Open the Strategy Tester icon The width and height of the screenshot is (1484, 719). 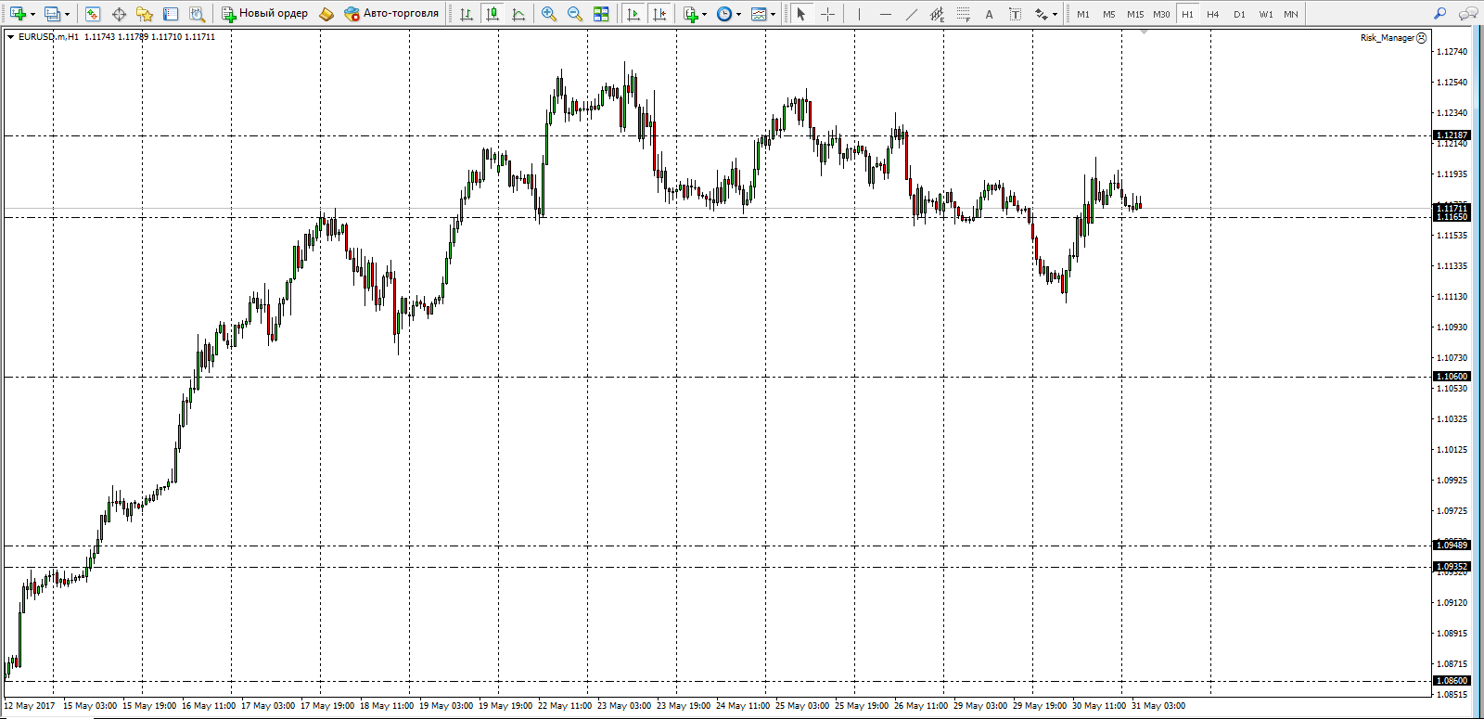pyautogui.click(x=197, y=14)
